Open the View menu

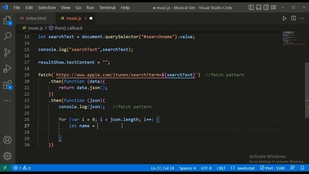pyautogui.click(x=66, y=8)
